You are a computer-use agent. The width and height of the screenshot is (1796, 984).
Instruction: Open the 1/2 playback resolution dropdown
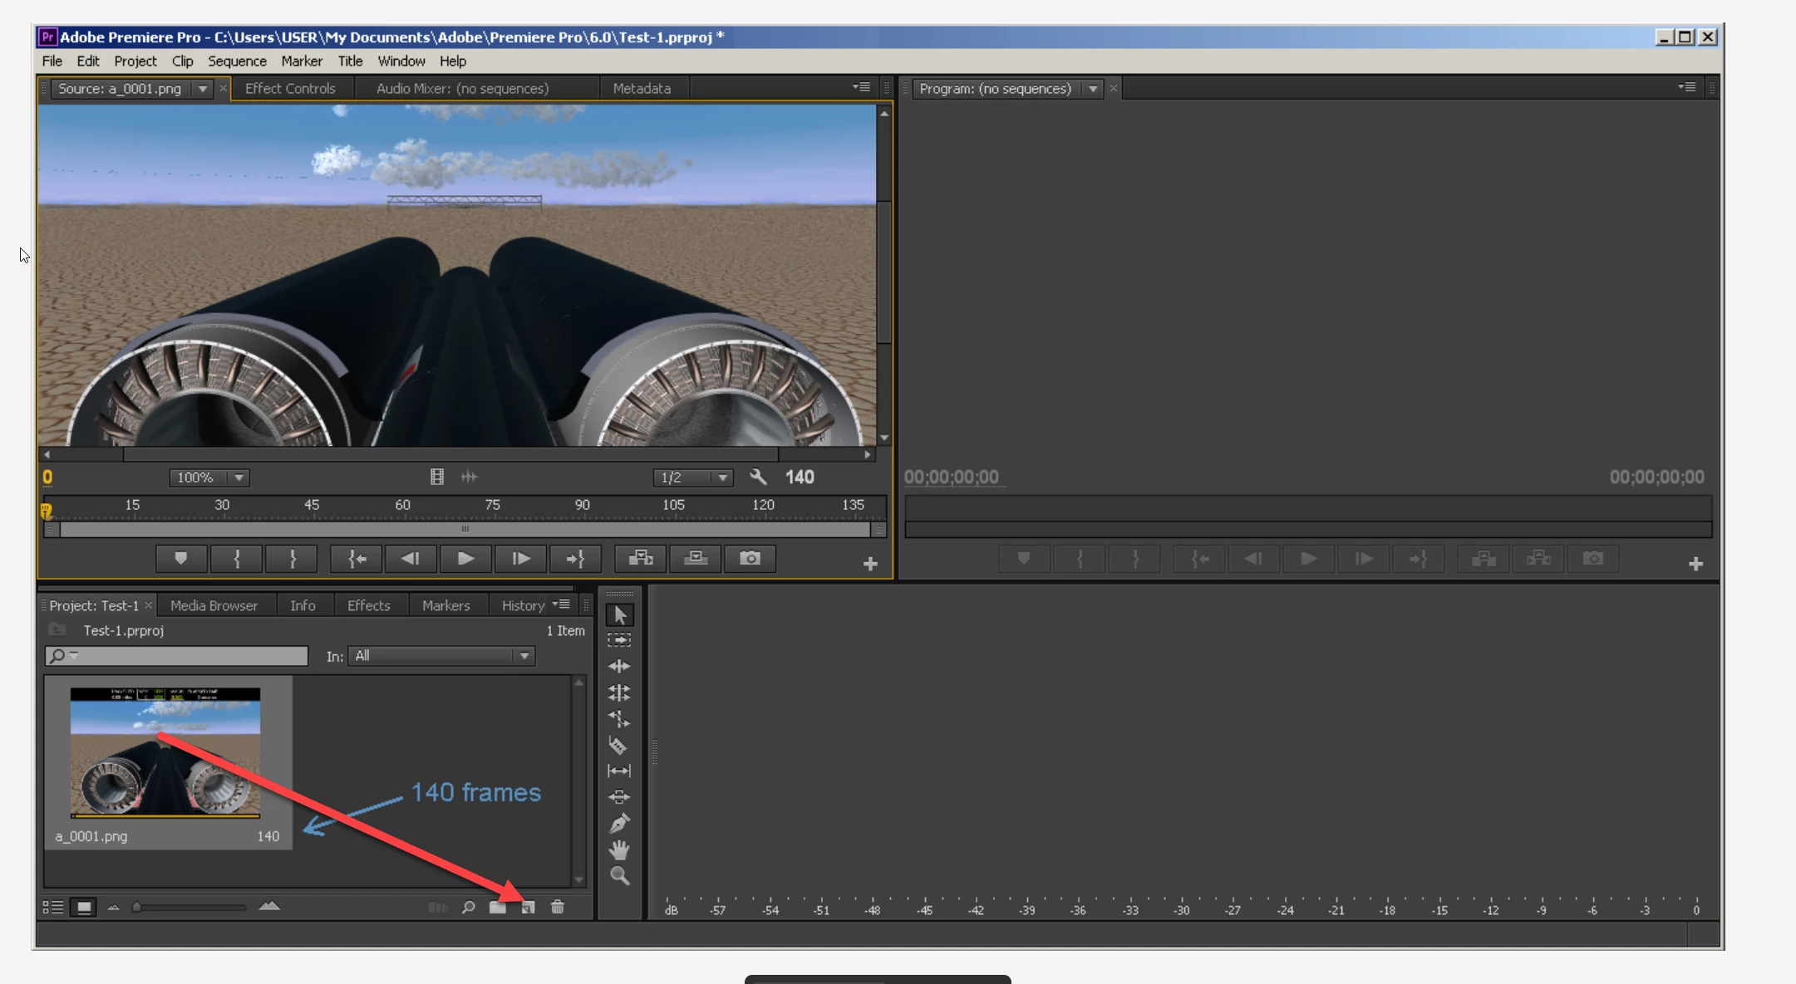pyautogui.click(x=722, y=477)
